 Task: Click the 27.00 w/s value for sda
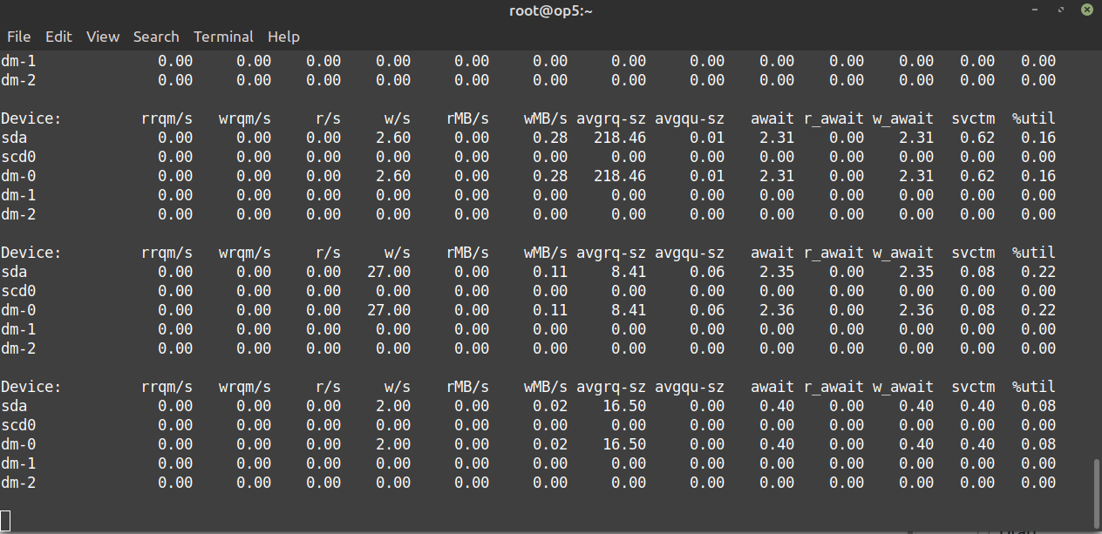coord(389,272)
